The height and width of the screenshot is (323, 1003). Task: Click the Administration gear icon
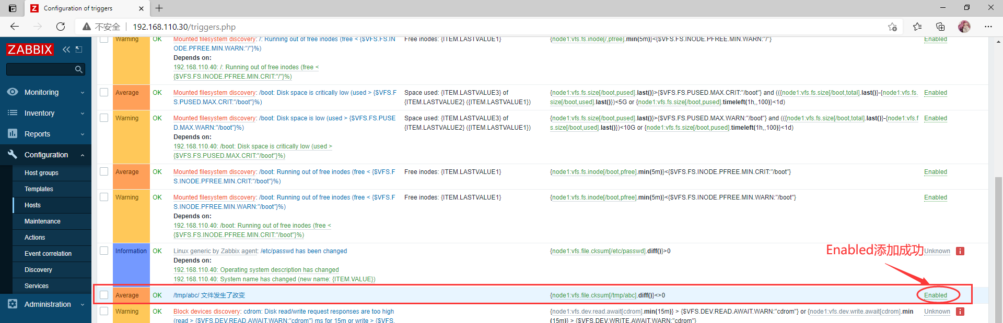(x=13, y=304)
